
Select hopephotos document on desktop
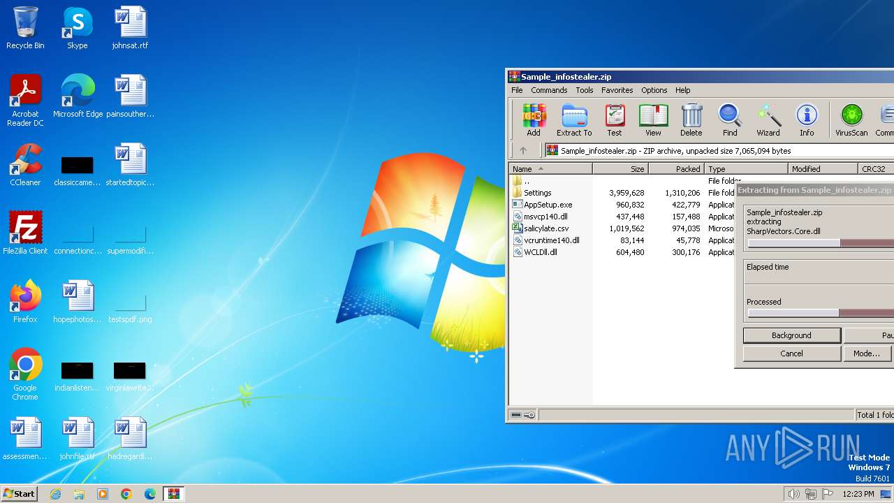tap(78, 302)
